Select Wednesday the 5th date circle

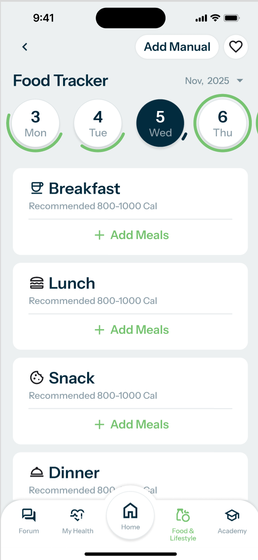(x=160, y=123)
